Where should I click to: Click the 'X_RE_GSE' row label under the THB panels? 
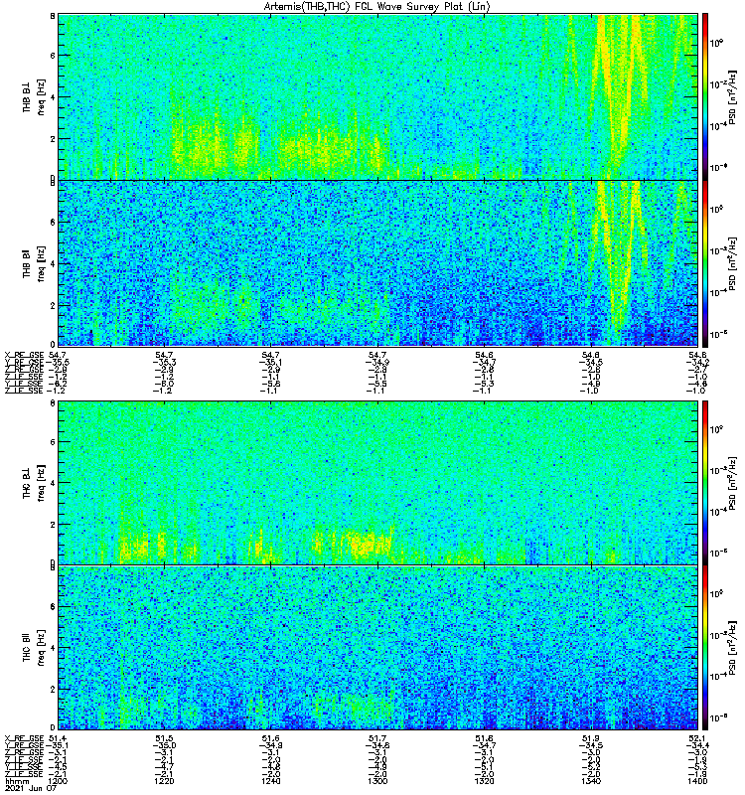pos(24,355)
